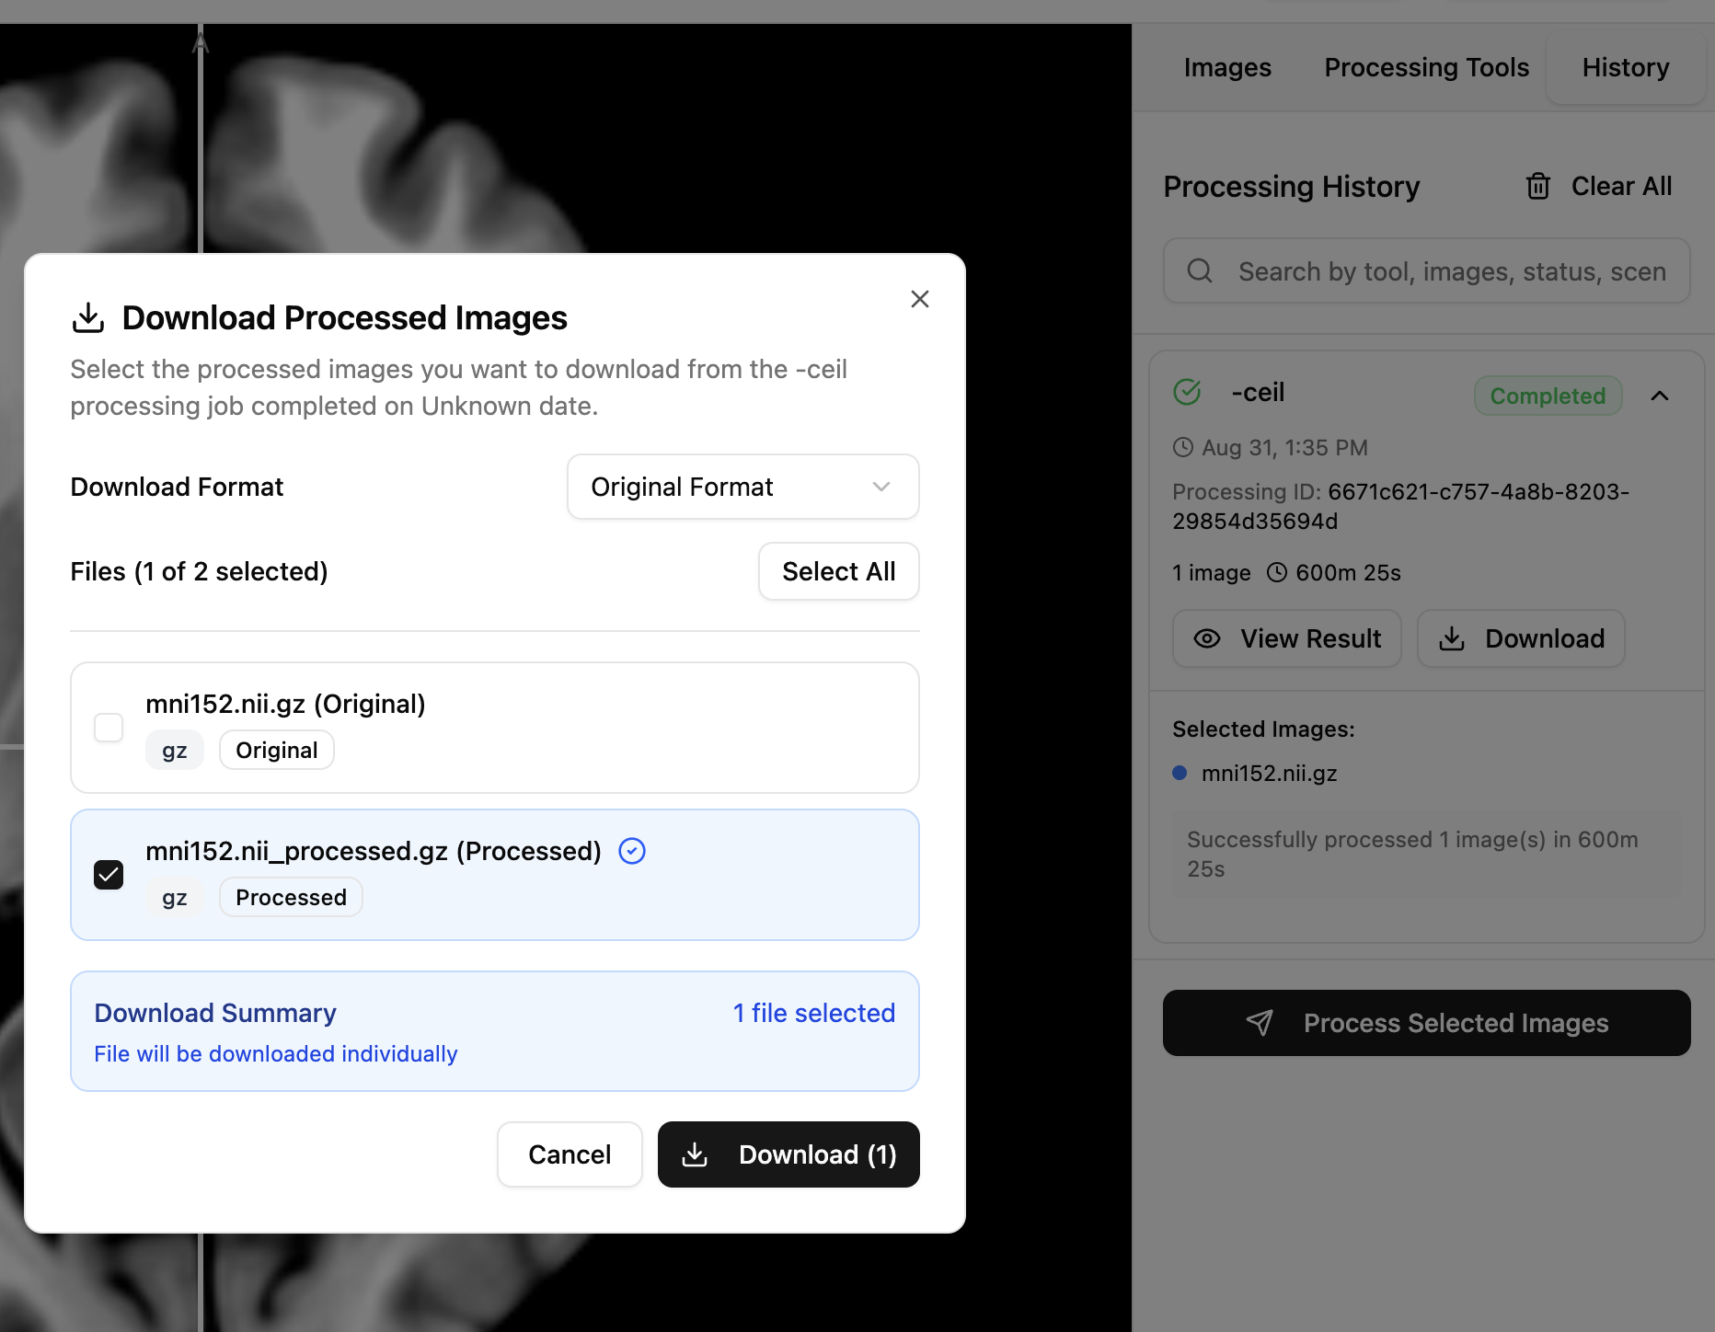Uncheck the mni152.nii_processed.gz checkbox
Viewport: 1715px width, 1332px height.
coord(109,875)
